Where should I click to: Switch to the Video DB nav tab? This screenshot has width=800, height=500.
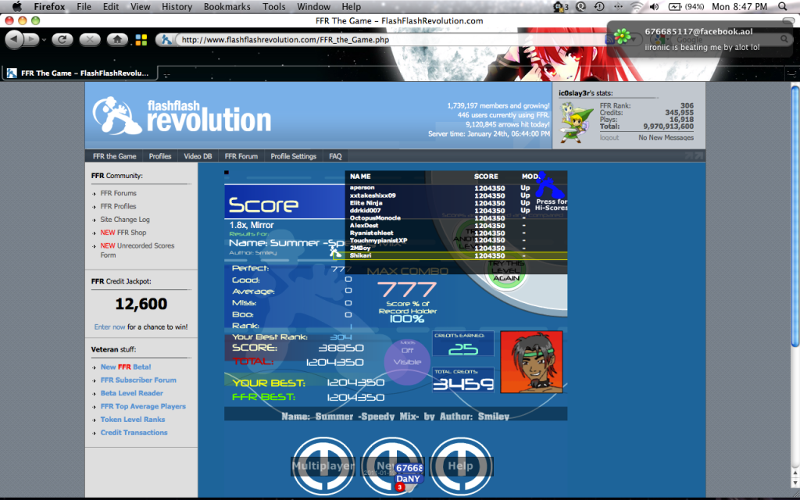[x=198, y=156]
